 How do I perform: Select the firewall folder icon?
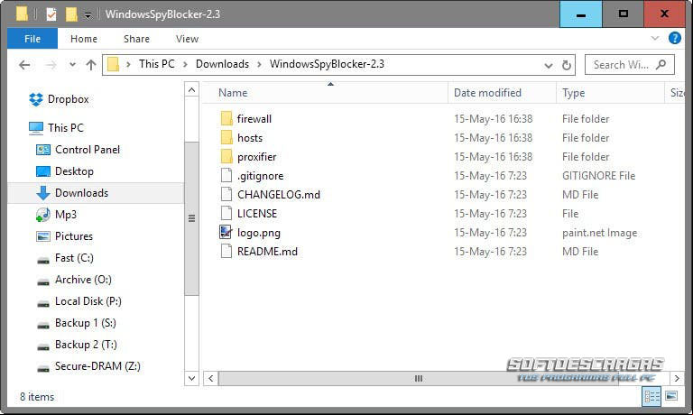click(x=226, y=118)
